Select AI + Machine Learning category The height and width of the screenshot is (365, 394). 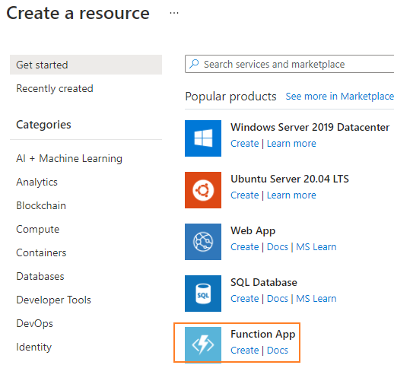pos(69,158)
